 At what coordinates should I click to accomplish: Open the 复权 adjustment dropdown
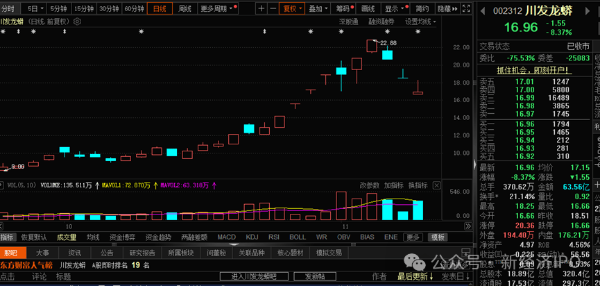point(291,9)
